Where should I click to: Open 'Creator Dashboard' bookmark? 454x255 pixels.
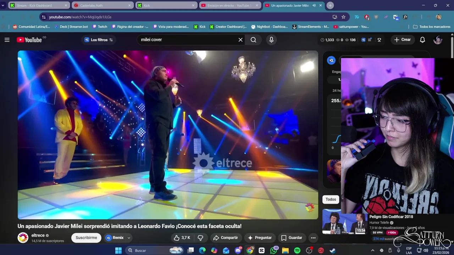pyautogui.click(x=228, y=27)
